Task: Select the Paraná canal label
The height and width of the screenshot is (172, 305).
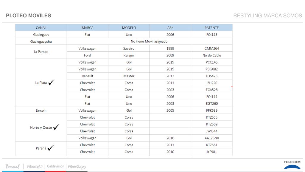Action: coord(41,148)
